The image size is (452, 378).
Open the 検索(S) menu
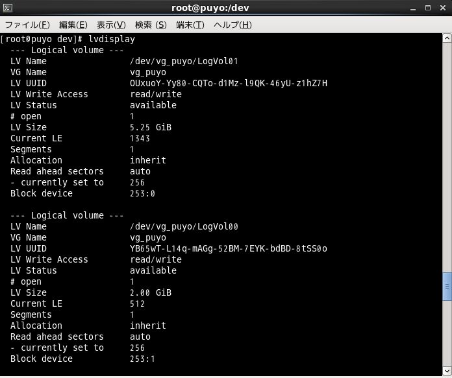click(x=151, y=25)
